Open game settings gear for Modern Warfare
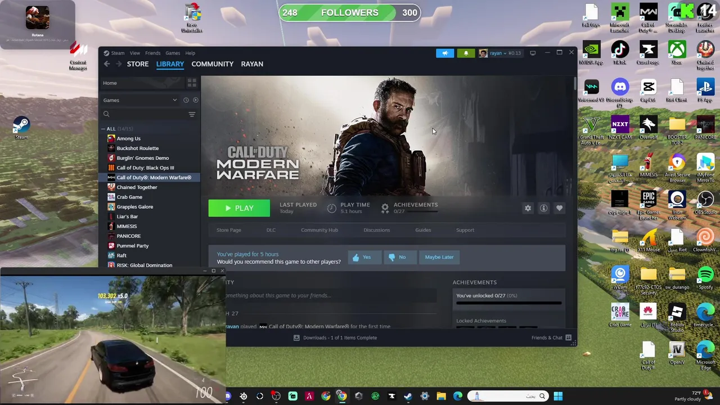720x405 pixels. click(528, 208)
